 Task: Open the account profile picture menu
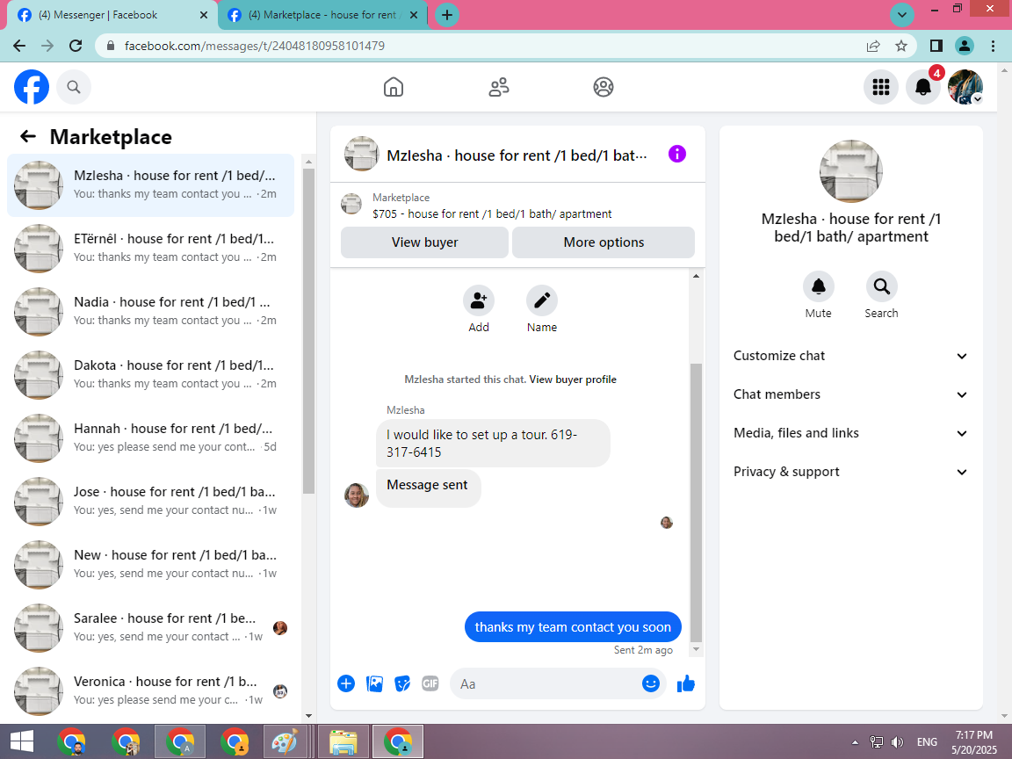click(965, 87)
